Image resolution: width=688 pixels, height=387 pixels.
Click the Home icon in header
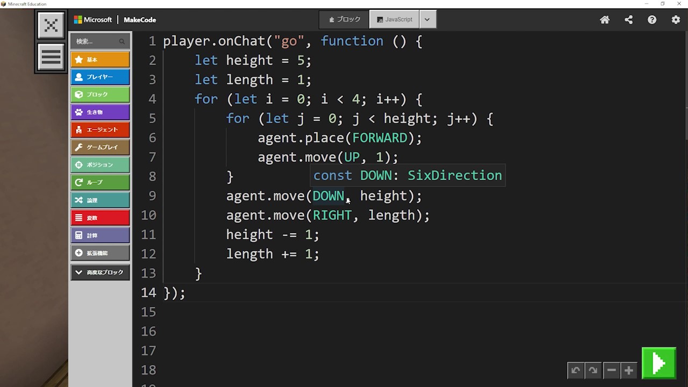click(605, 20)
